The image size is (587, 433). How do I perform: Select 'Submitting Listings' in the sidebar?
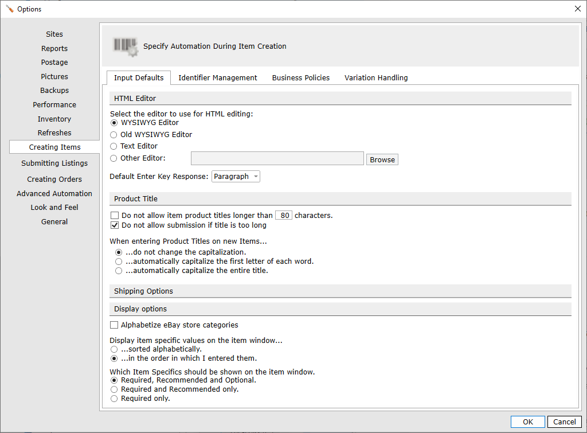(54, 163)
